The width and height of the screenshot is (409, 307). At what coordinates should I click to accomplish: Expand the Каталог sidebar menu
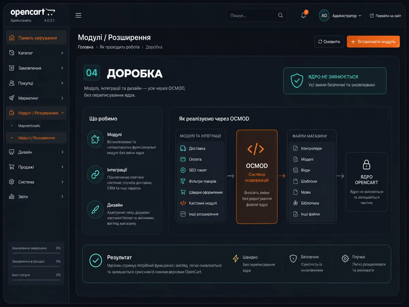click(x=36, y=53)
